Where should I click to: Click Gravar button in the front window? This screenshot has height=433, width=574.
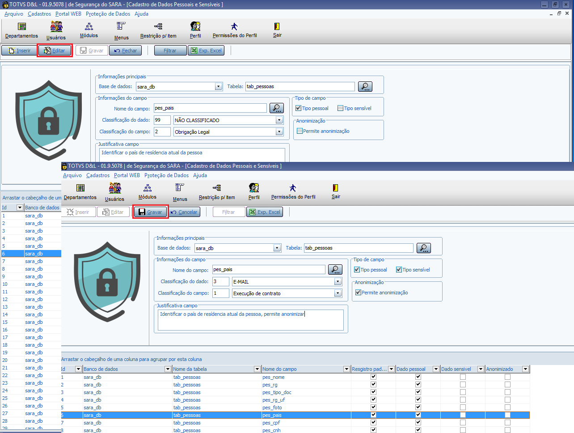(x=151, y=212)
